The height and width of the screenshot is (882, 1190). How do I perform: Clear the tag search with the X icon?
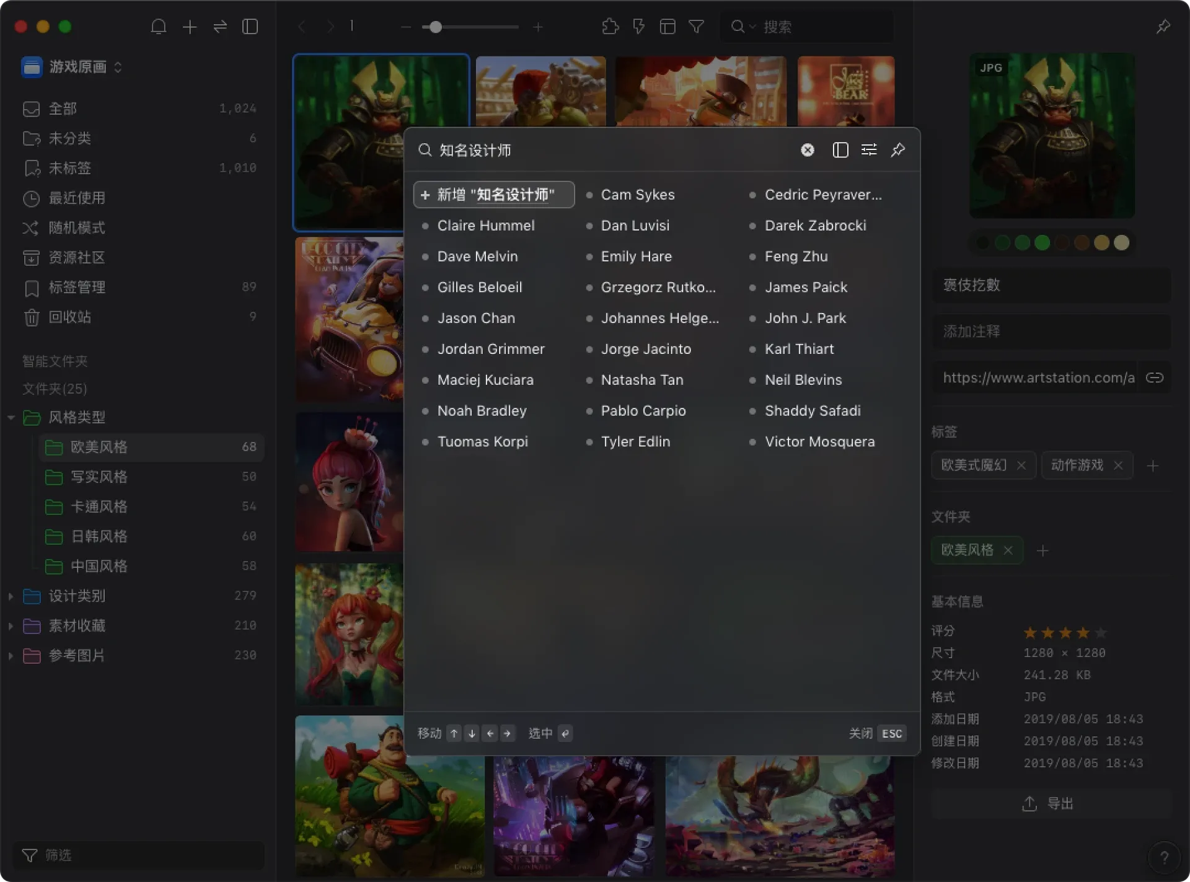pyautogui.click(x=807, y=150)
